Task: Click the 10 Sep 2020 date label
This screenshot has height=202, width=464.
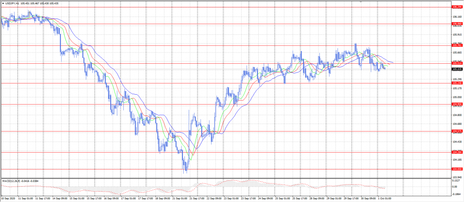Action: 9,199
